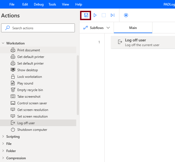Select the Play sound action label
Image resolution: width=175 pixels, height=162 pixels.
(25, 83)
